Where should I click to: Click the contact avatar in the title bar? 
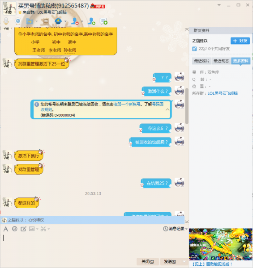(x=9, y=8)
